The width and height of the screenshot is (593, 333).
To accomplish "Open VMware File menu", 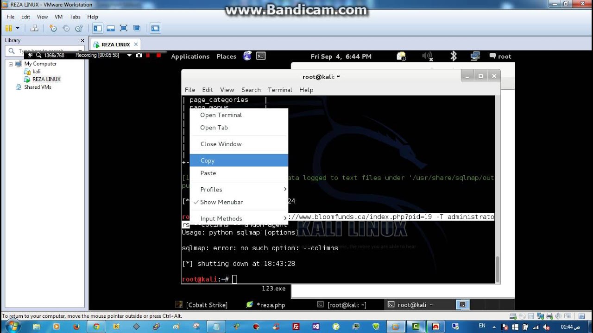I will pos(10,17).
